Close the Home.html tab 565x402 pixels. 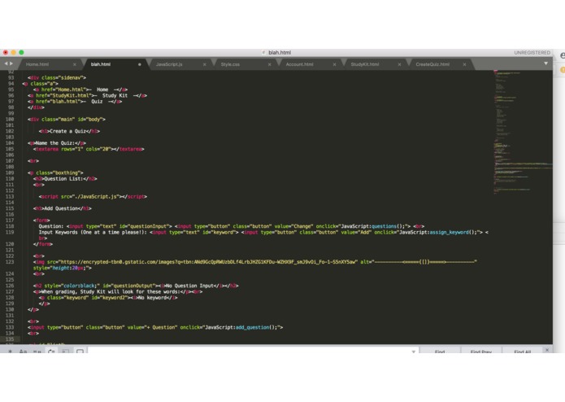pos(75,64)
